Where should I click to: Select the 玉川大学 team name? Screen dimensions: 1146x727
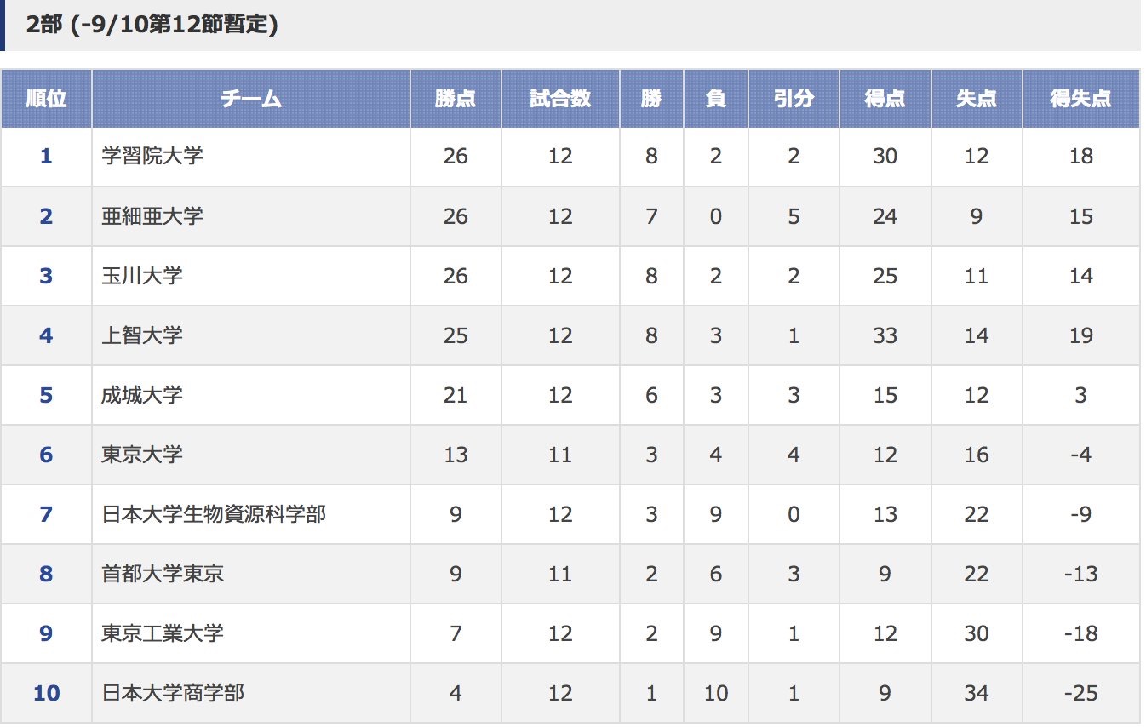pos(142,276)
